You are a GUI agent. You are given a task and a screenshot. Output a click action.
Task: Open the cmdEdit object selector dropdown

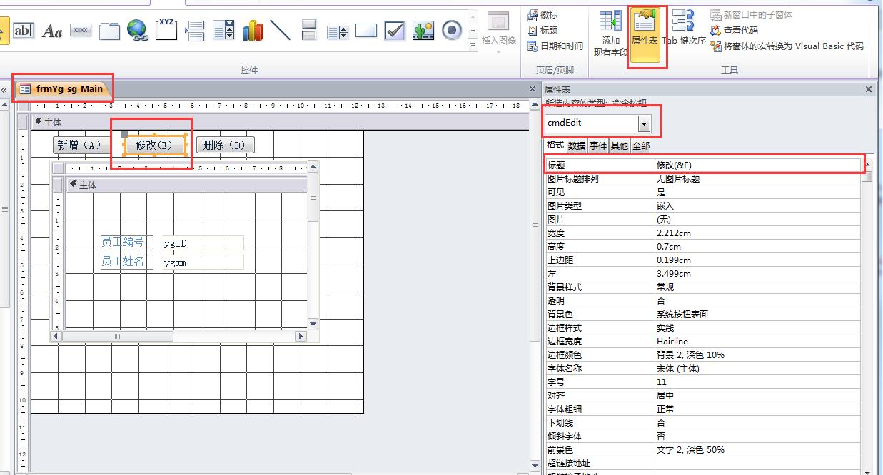(x=644, y=123)
